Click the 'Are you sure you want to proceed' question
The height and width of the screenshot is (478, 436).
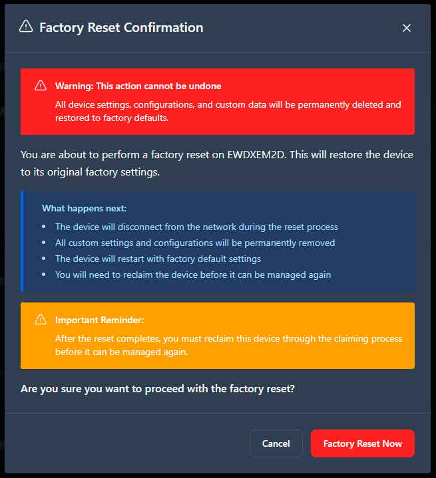click(x=158, y=389)
